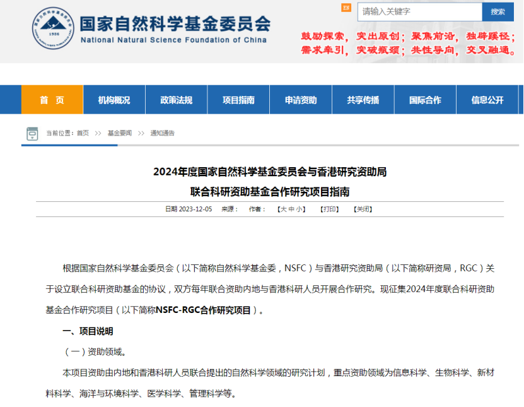Click the NSFC circular logo emblem
524x407 pixels.
53,30
